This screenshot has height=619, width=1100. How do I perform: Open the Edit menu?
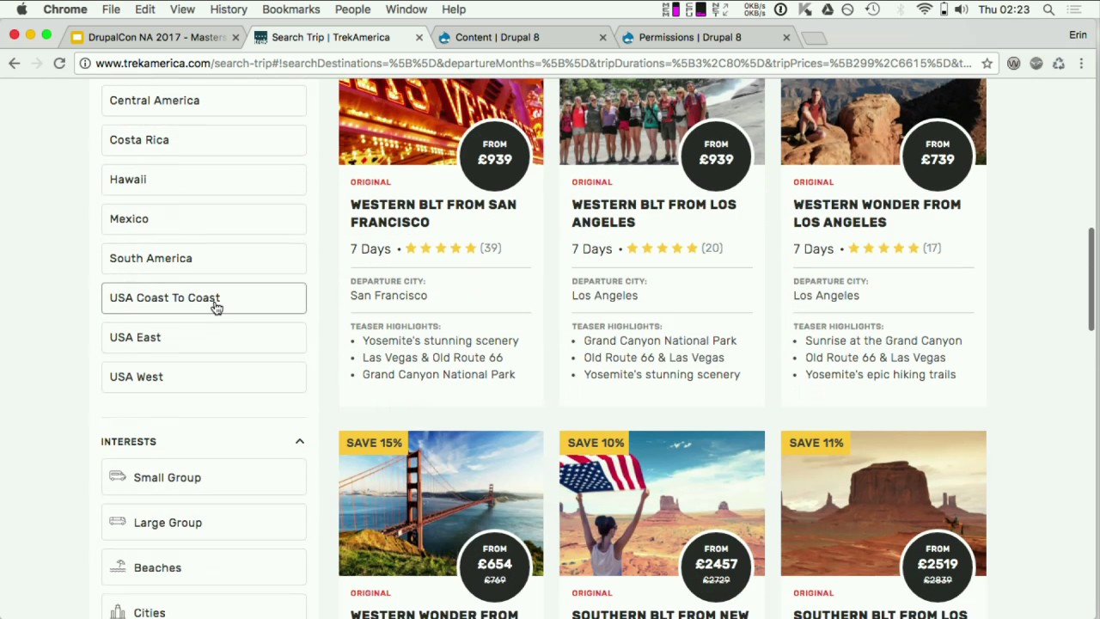pos(144,9)
